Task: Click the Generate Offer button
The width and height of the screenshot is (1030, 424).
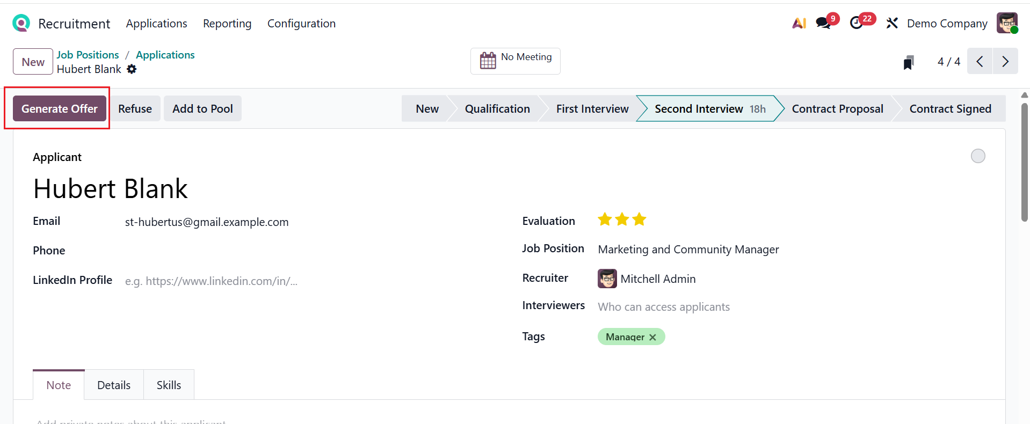Action: [60, 108]
